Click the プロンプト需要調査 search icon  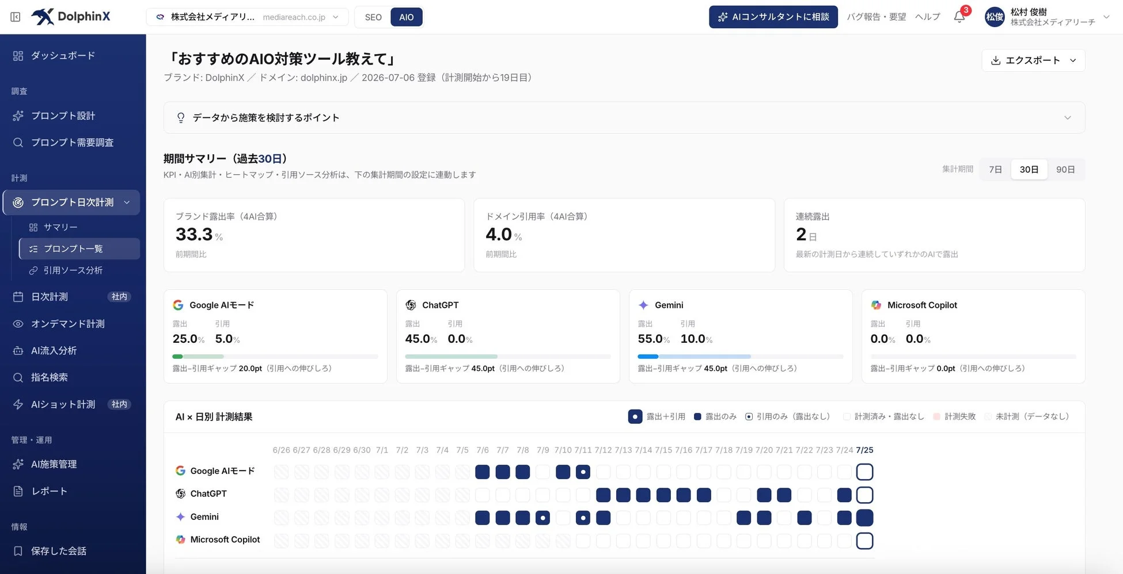[18, 143]
